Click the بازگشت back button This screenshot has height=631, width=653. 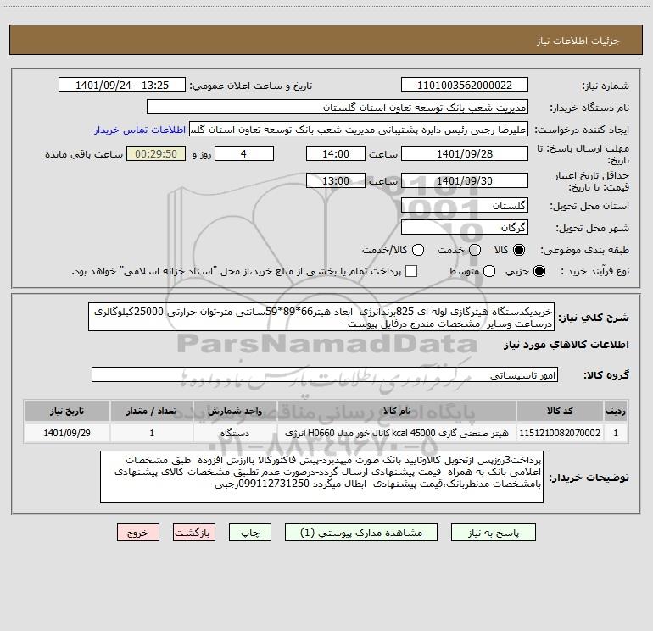pos(194,533)
